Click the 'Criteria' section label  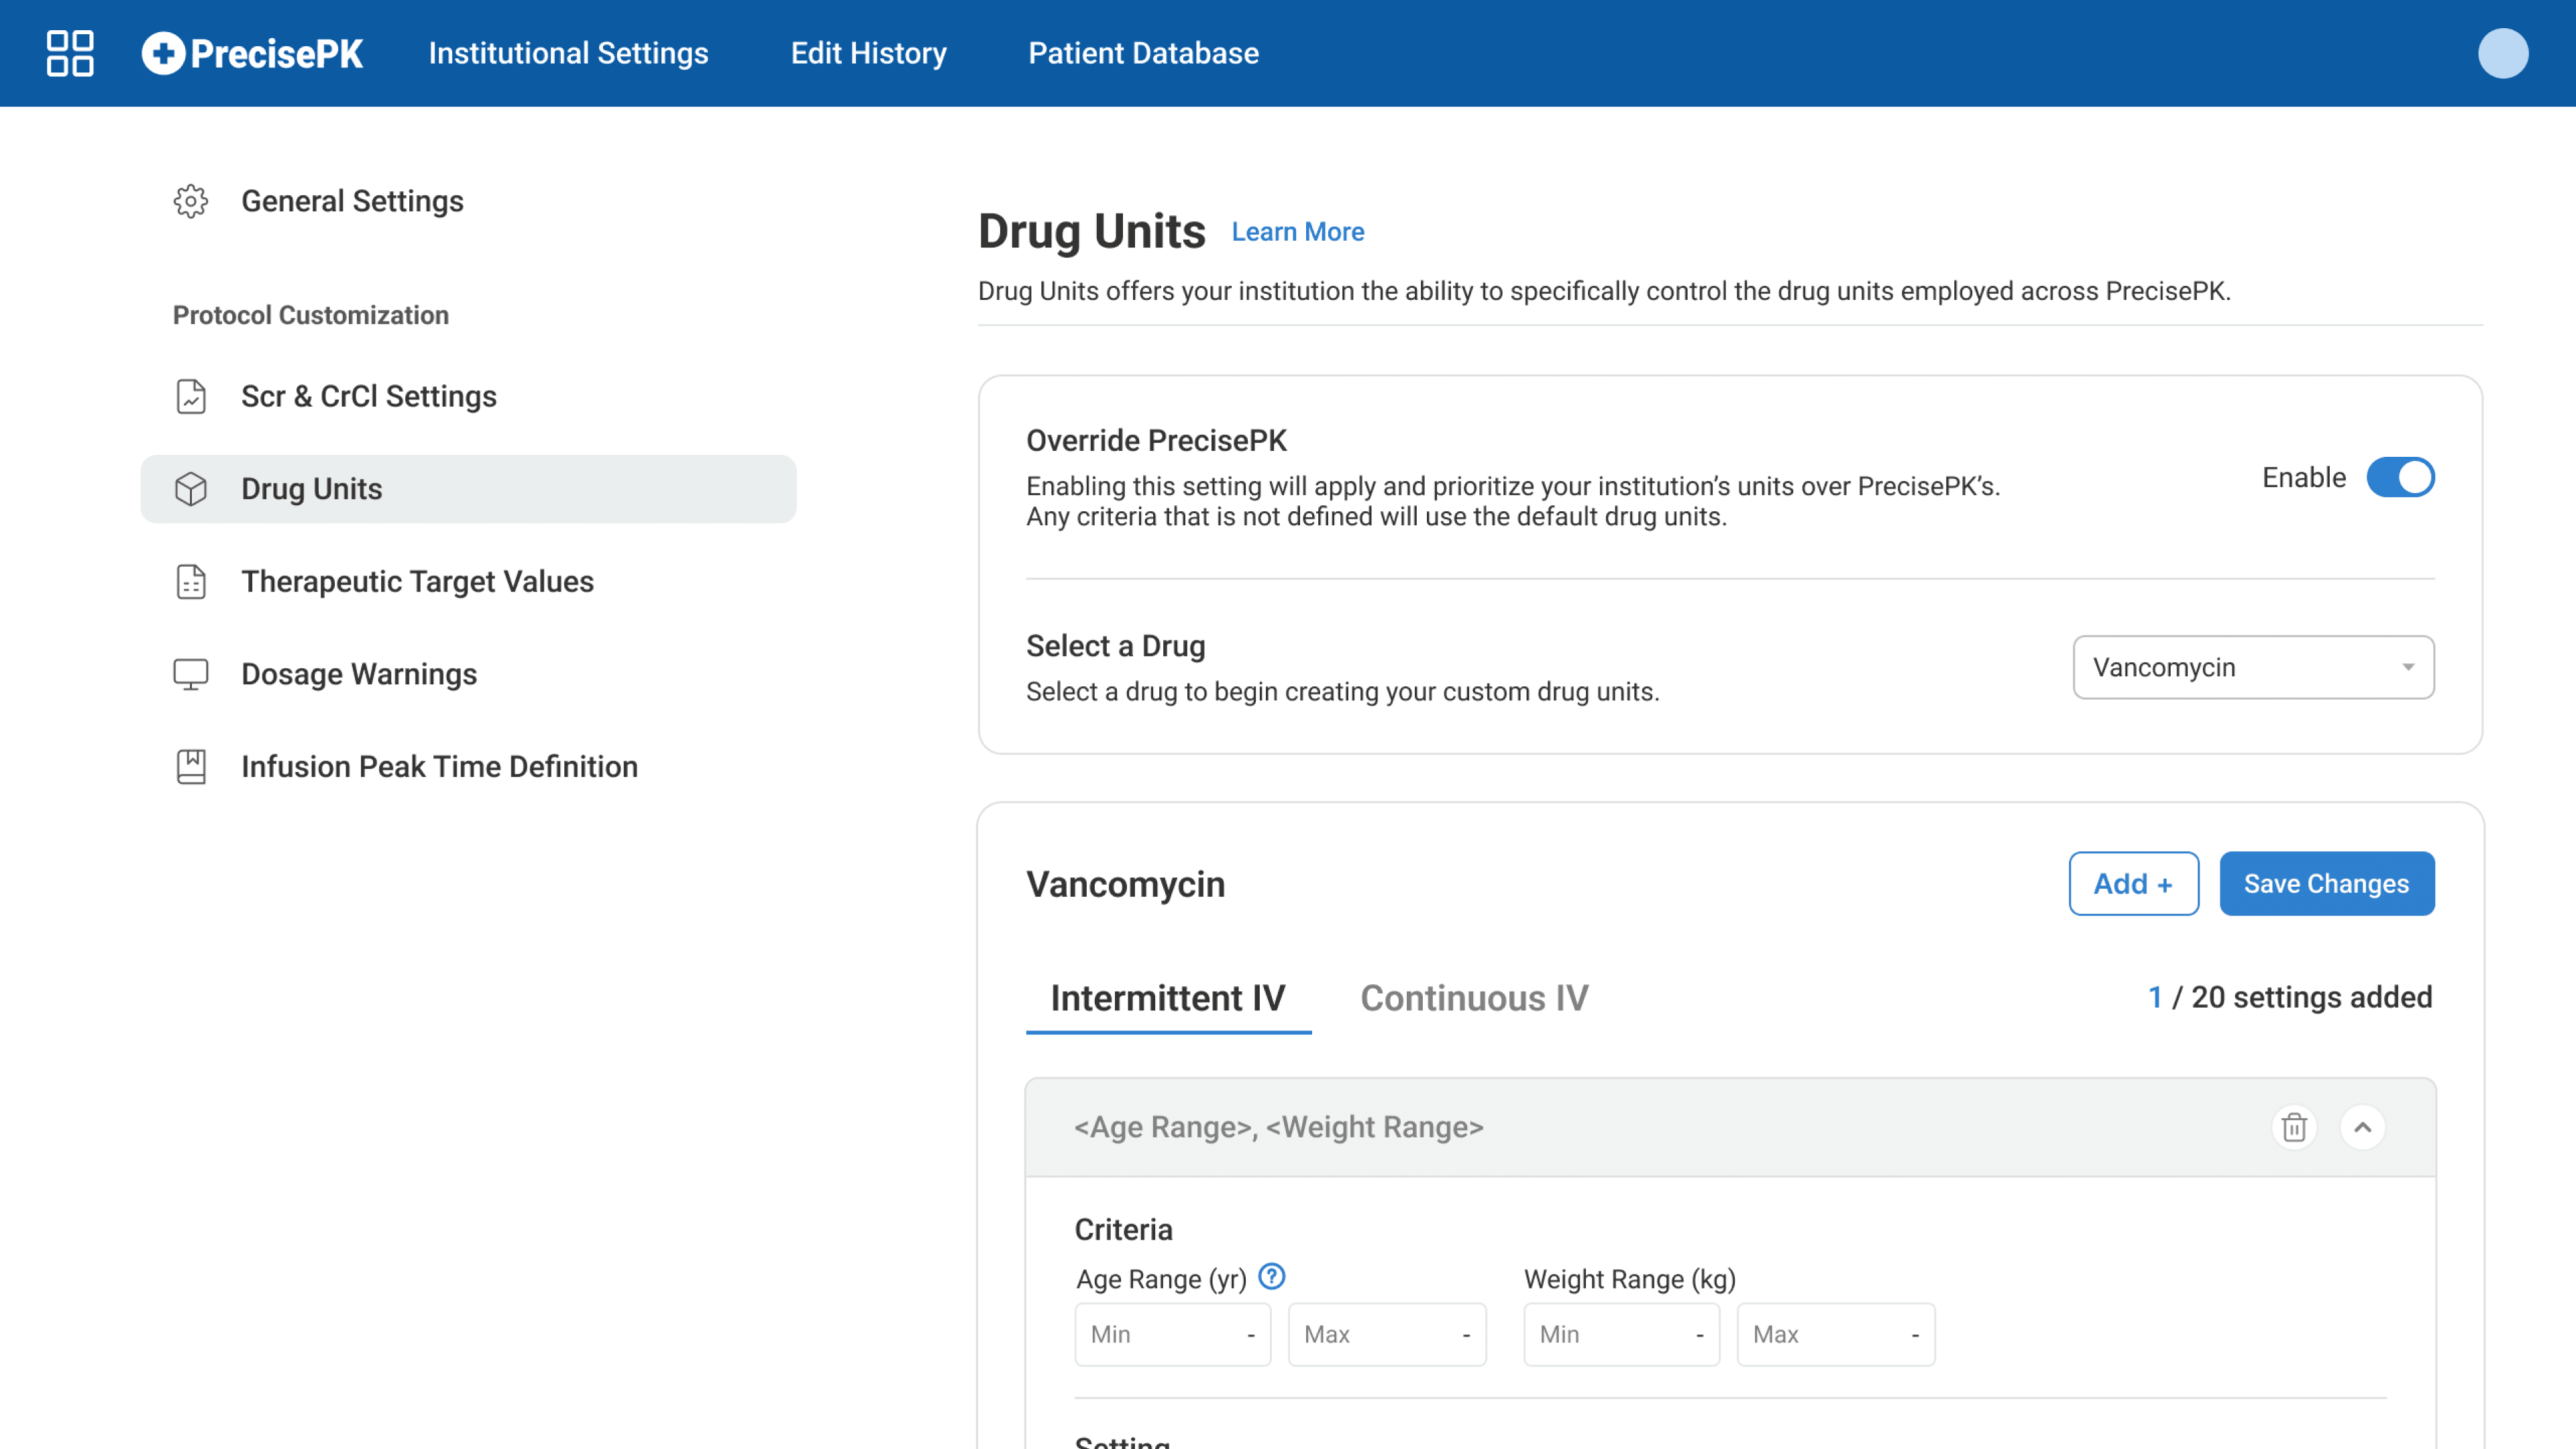[x=1123, y=1229]
